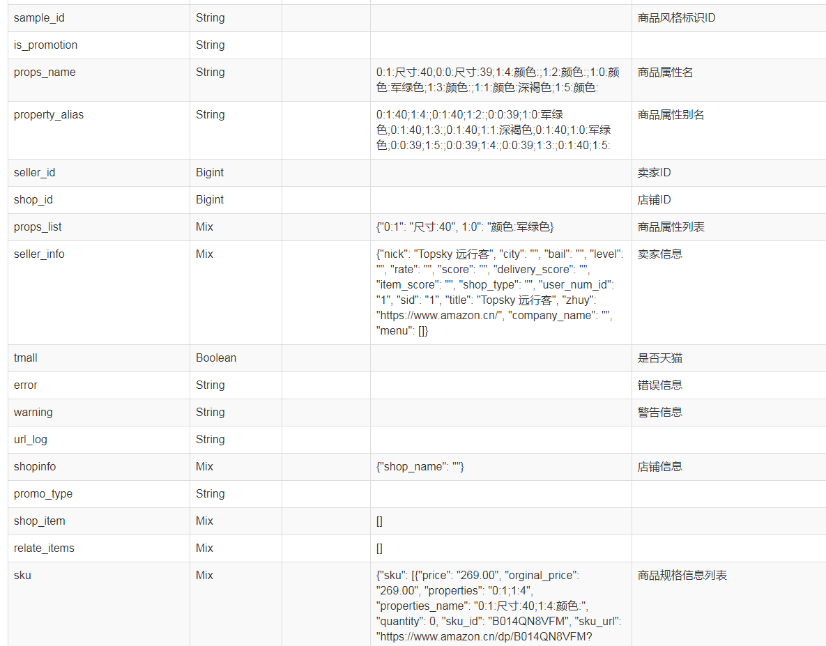Click the props_name example value text

[498, 80]
